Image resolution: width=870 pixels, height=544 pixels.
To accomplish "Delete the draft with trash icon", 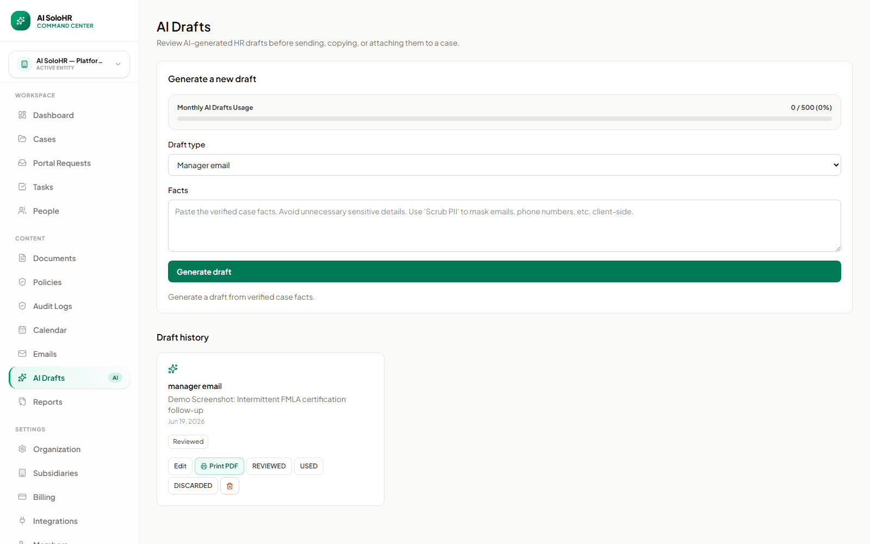I will [x=229, y=486].
